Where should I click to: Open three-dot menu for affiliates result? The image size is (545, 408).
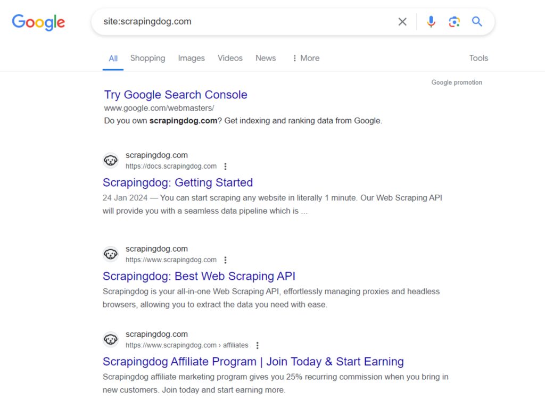(258, 345)
